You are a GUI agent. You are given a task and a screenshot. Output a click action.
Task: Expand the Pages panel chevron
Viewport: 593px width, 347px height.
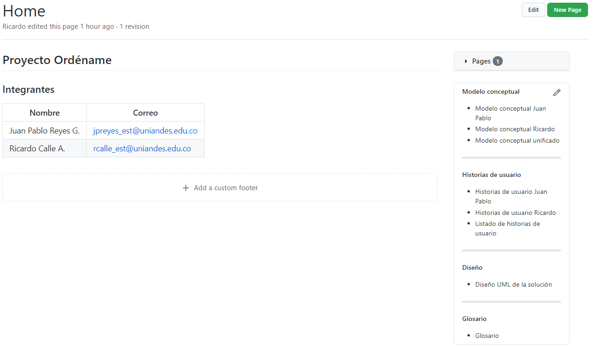coord(466,61)
